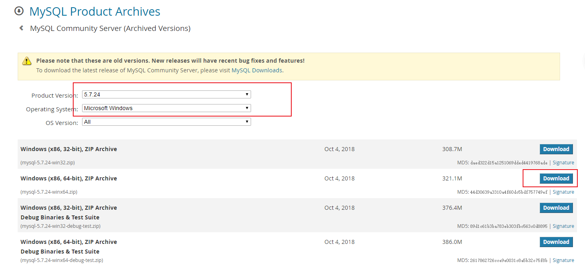This screenshot has height=266, width=585.
Task: Open the Product Version dropdown
Action: (166, 94)
